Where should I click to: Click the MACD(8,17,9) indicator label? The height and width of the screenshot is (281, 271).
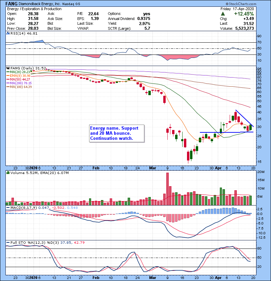click(x=24, y=208)
